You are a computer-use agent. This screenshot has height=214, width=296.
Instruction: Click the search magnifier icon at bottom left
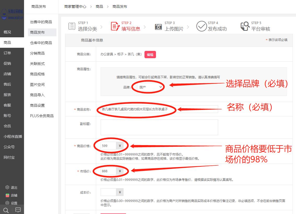(6, 210)
